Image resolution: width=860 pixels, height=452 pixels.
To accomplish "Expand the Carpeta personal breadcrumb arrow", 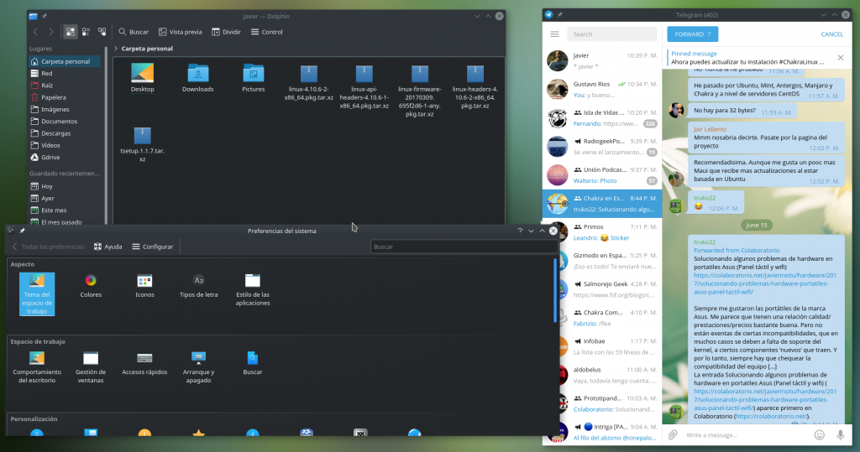I will [116, 48].
